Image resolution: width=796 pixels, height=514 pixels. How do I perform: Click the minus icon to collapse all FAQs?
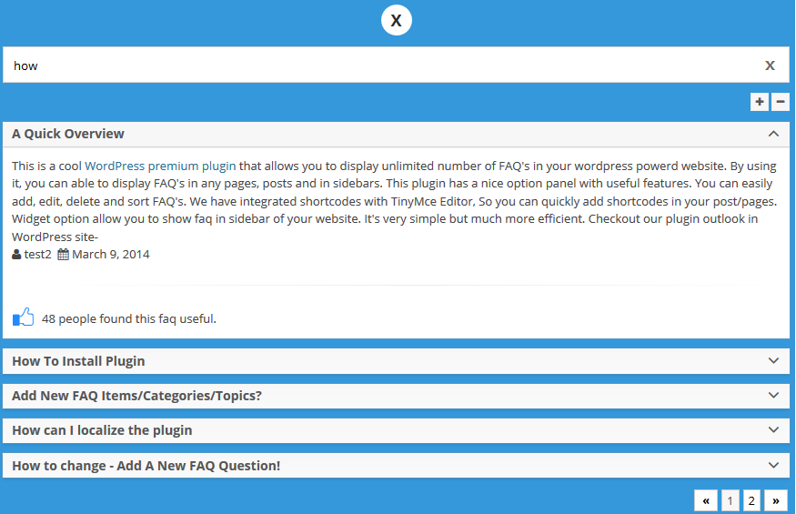click(781, 102)
